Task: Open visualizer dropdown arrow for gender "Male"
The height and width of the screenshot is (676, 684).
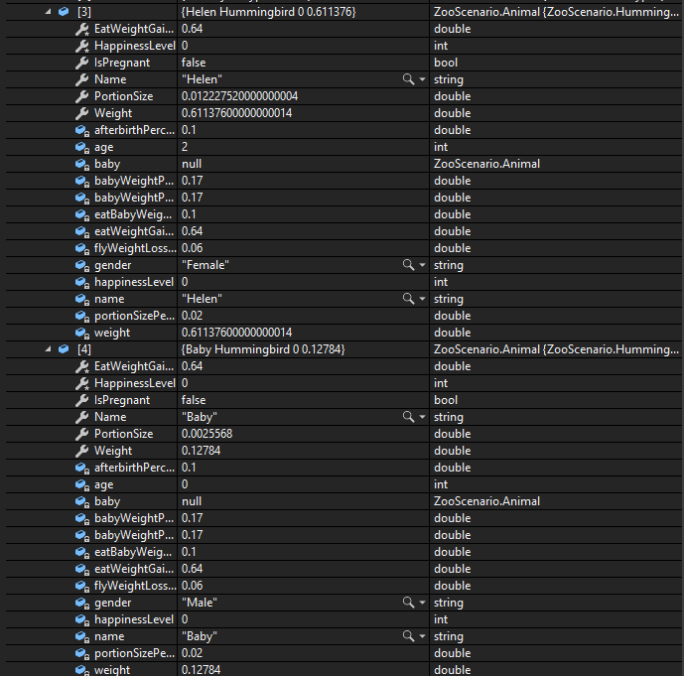Action: pyautogui.click(x=422, y=603)
